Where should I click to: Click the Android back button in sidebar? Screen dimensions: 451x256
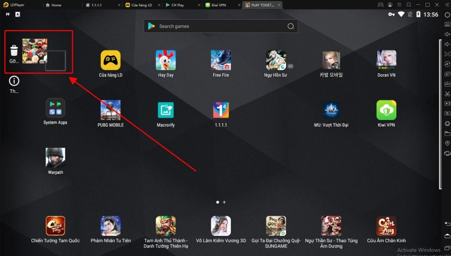tap(447, 224)
